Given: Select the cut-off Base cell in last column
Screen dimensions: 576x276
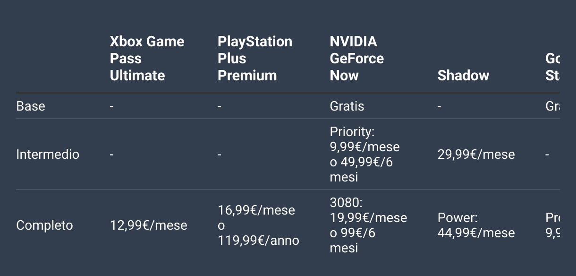Looking at the screenshot, I should (552, 106).
